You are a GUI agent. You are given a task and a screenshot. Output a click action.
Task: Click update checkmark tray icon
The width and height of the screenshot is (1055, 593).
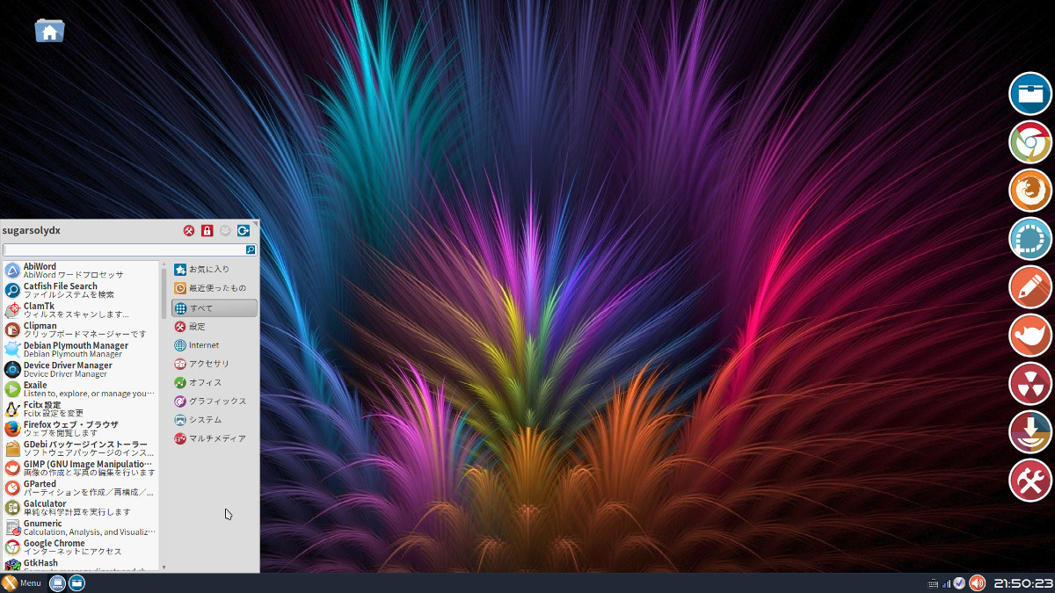click(x=960, y=582)
